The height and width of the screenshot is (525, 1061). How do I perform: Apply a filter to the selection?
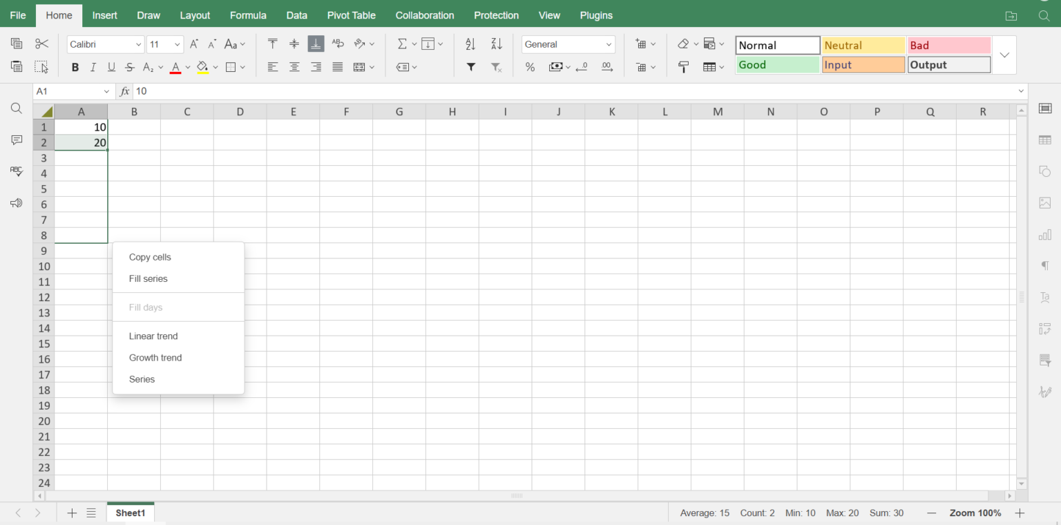(x=471, y=67)
